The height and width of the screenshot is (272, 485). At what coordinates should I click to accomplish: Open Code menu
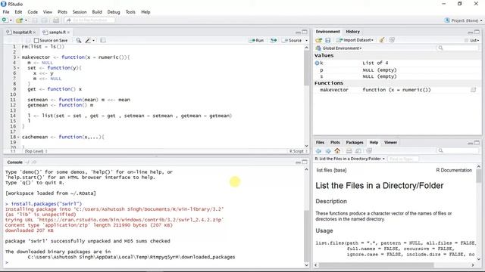coord(33,12)
